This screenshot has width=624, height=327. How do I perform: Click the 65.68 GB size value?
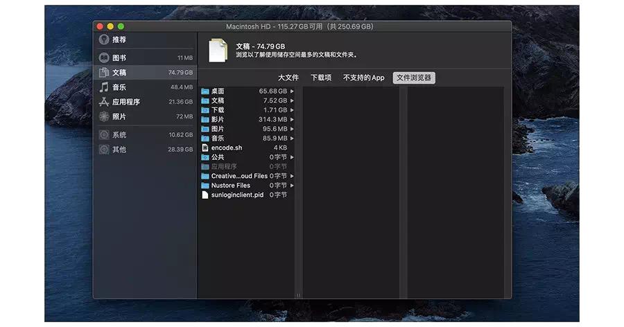coord(273,91)
